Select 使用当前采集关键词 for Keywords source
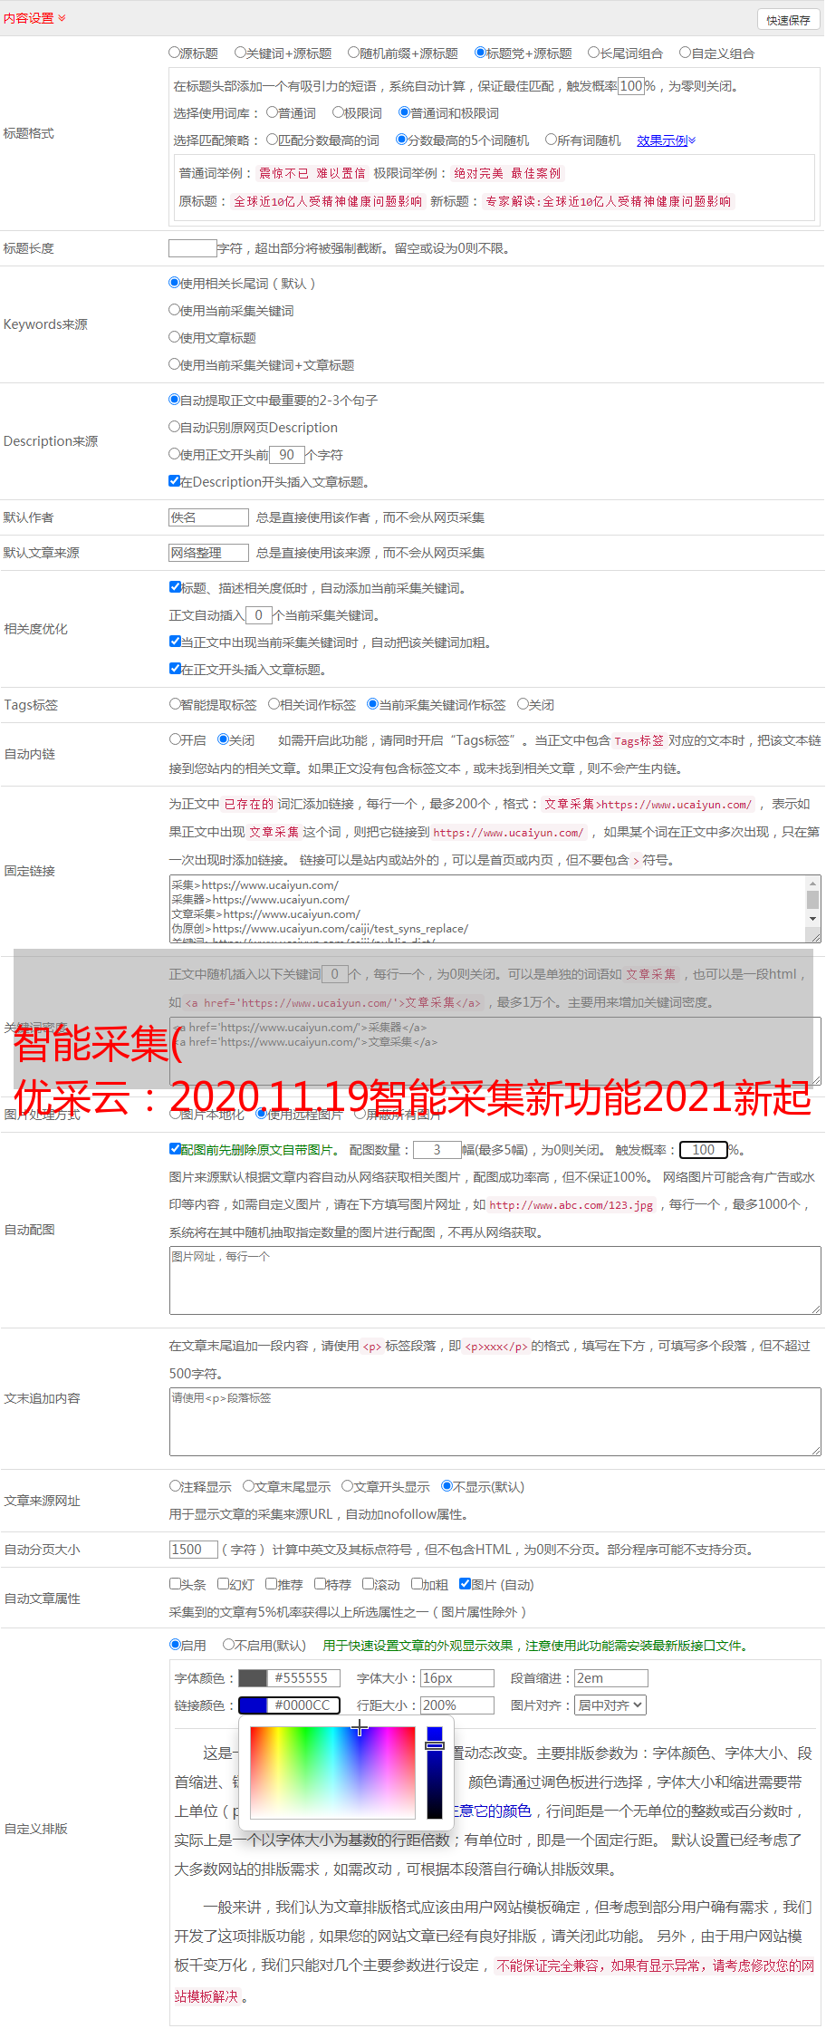Image resolution: width=826 pixels, height=2038 pixels. coord(175,311)
